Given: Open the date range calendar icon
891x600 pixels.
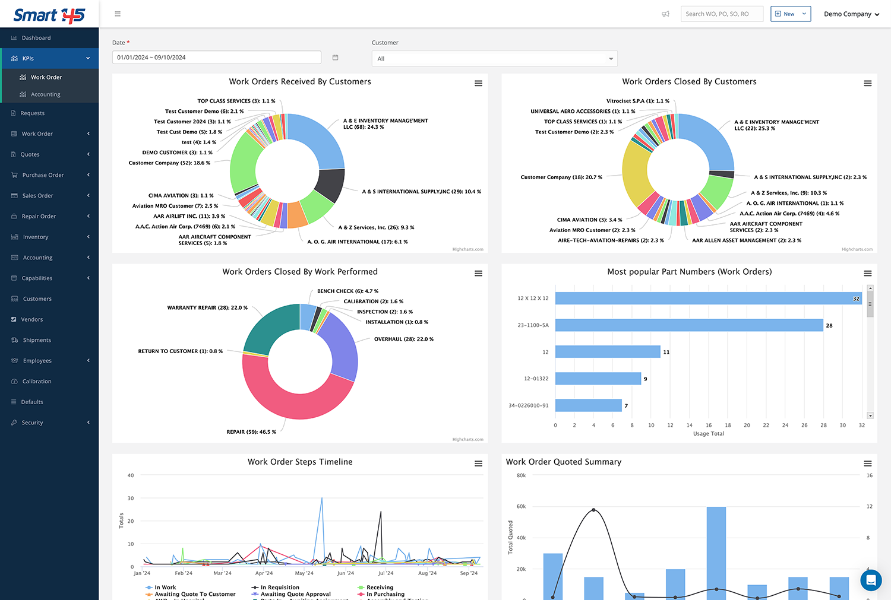Looking at the screenshot, I should click(x=335, y=58).
